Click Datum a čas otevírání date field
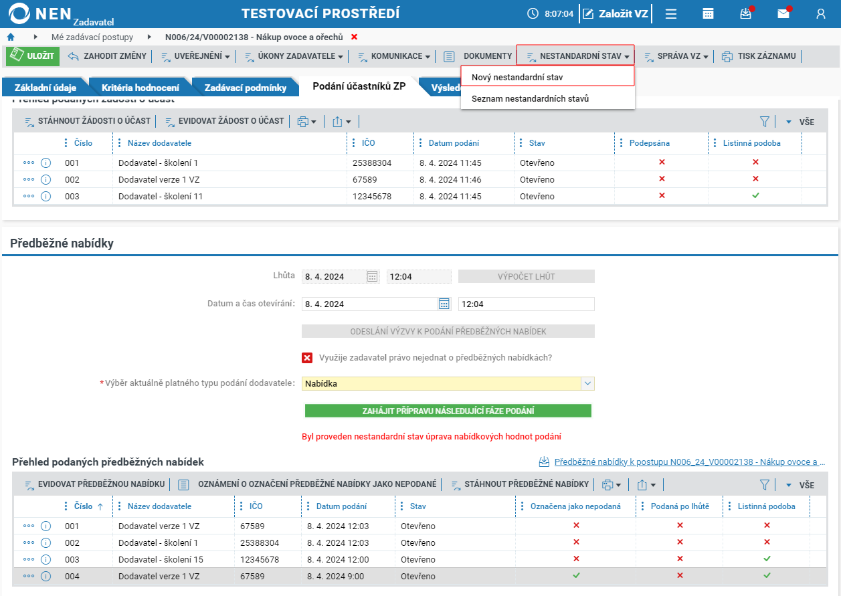The height and width of the screenshot is (596, 841). [369, 304]
